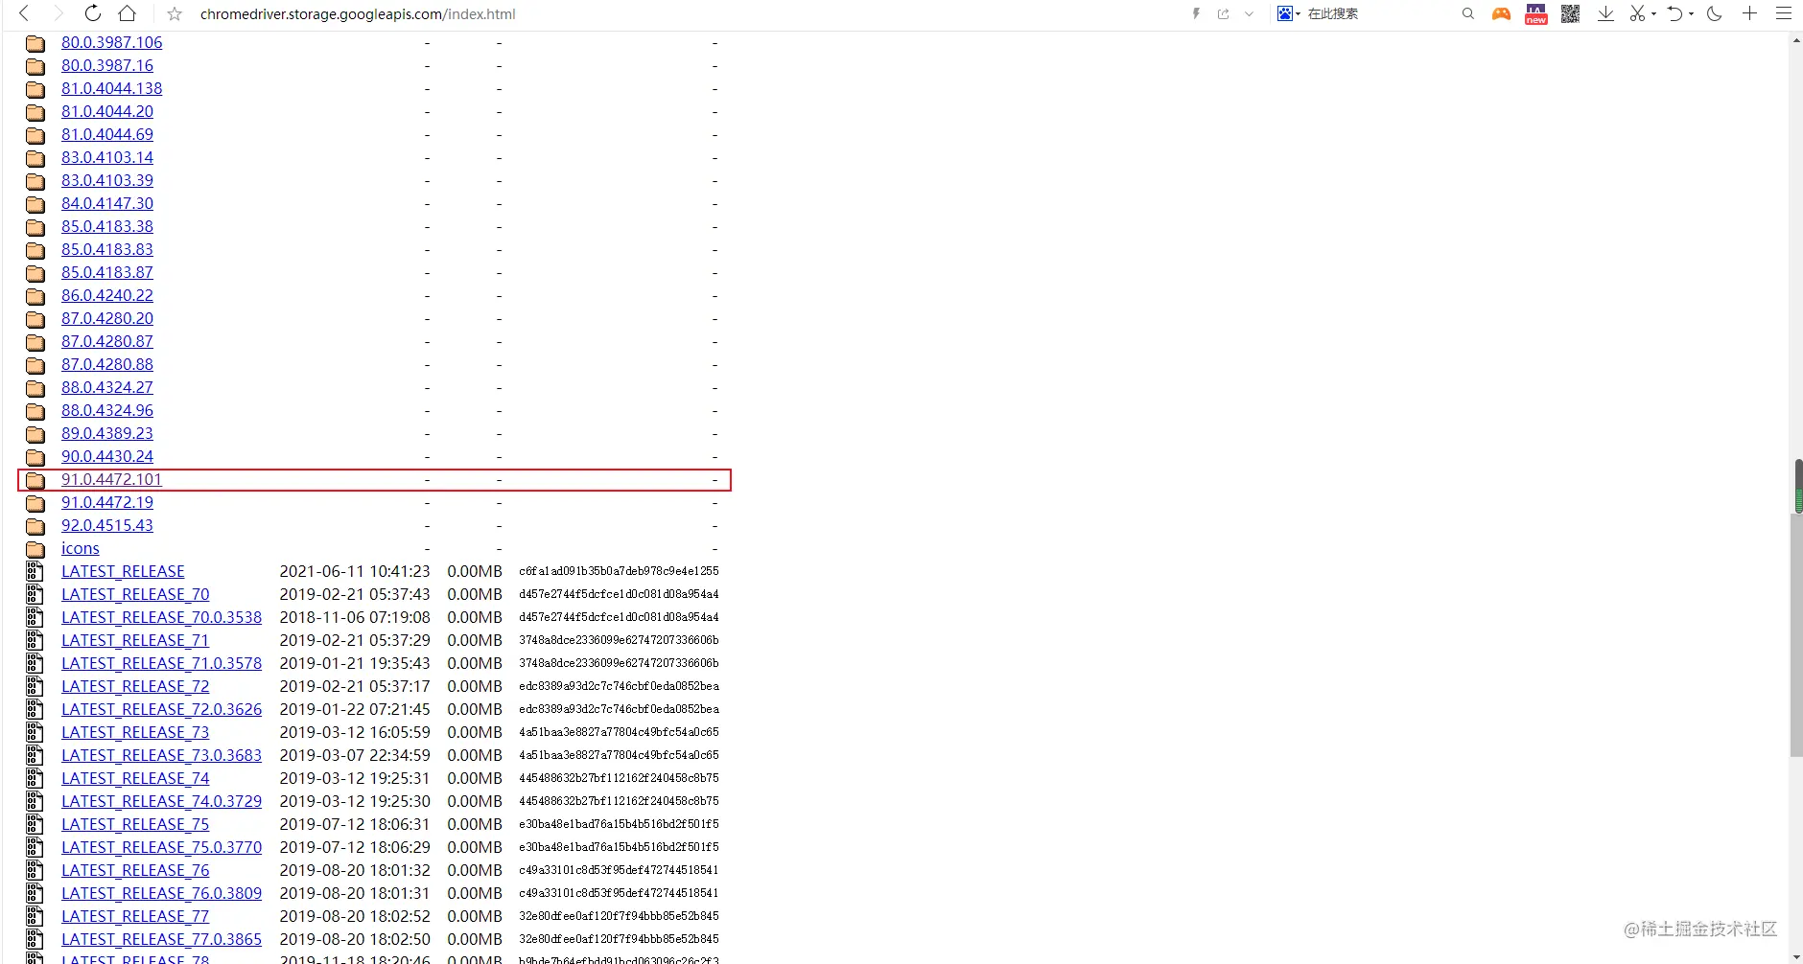This screenshot has width=1803, height=964.
Task: Open folder link 92.0.4515.43
Action: pos(107,525)
